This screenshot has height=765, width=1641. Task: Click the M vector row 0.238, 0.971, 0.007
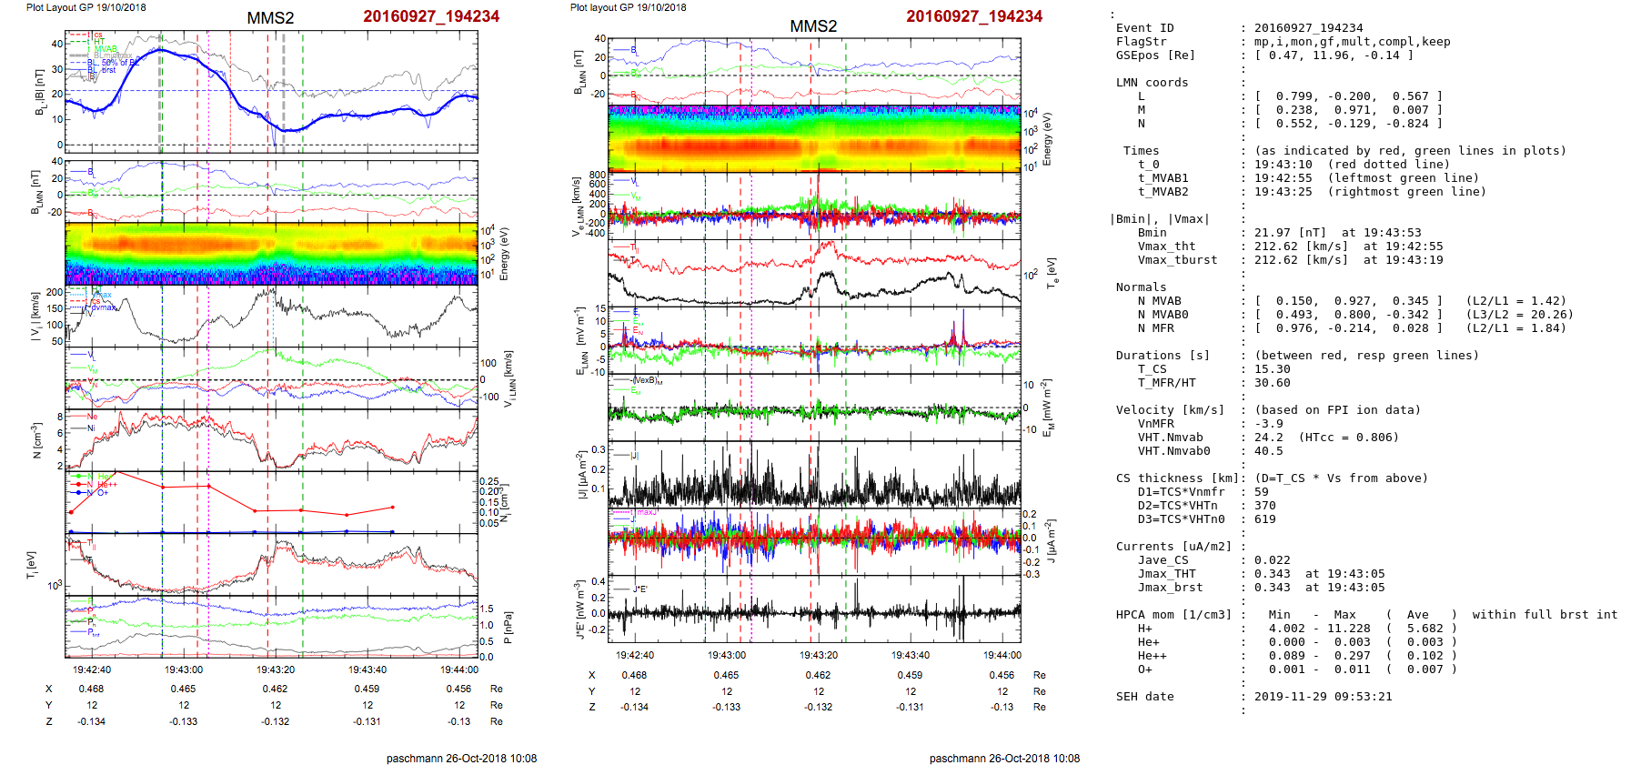[1348, 110]
